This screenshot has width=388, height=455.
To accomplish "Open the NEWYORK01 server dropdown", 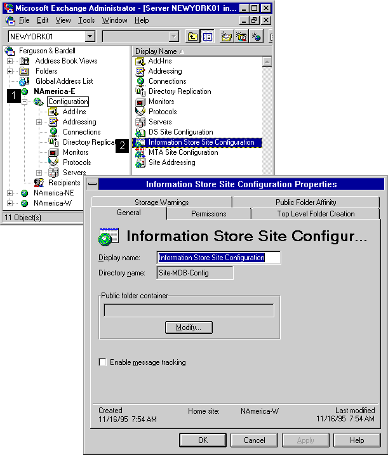I will tap(90, 37).
